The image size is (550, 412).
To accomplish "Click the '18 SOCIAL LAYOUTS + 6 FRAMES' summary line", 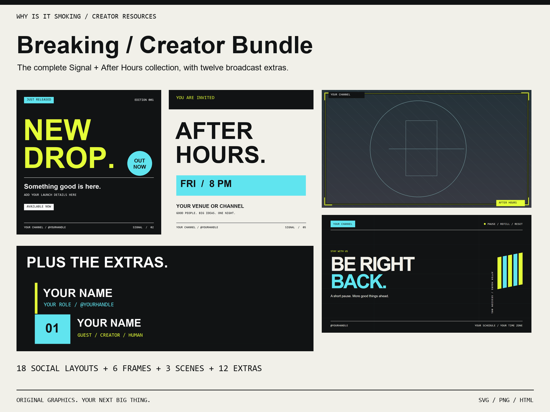I will (x=139, y=368).
